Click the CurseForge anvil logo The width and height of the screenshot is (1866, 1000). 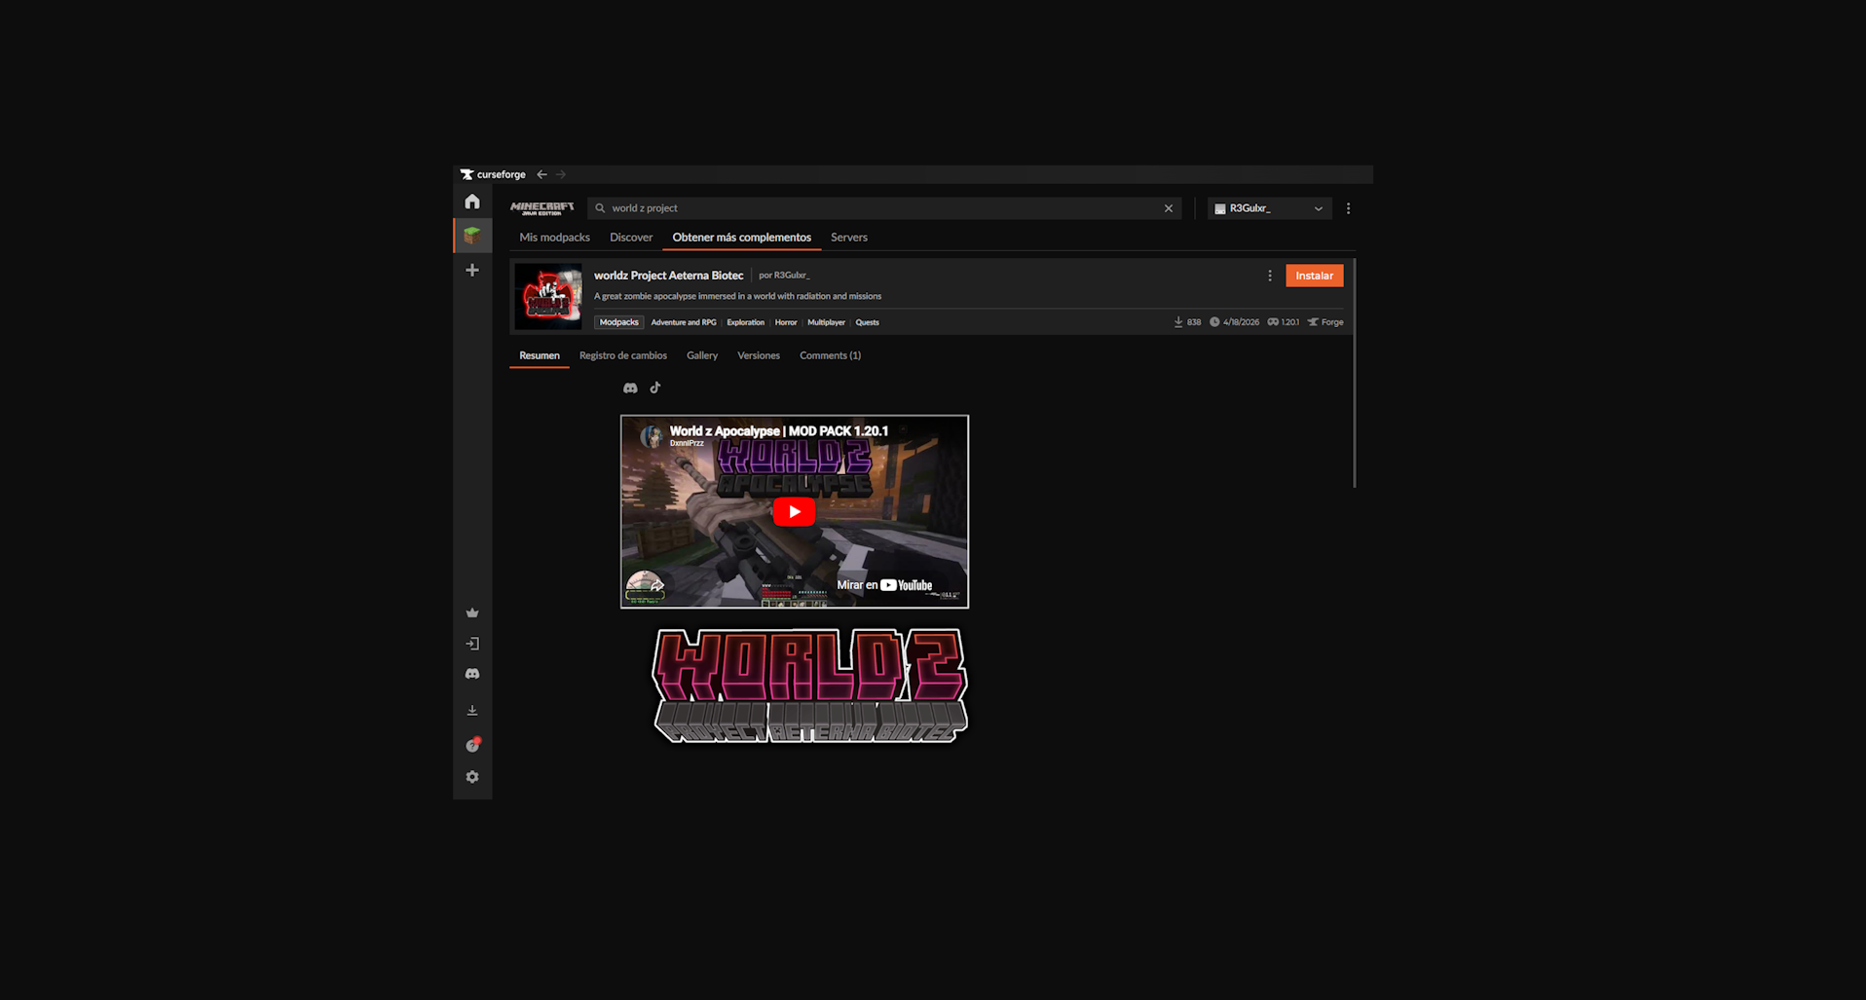(x=466, y=174)
